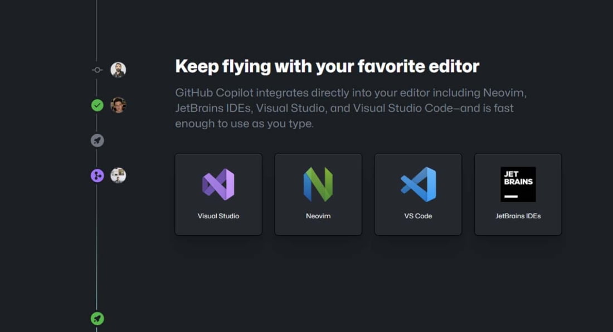613x332 pixels.
Task: Open the Visual Studio card label
Action: [218, 216]
